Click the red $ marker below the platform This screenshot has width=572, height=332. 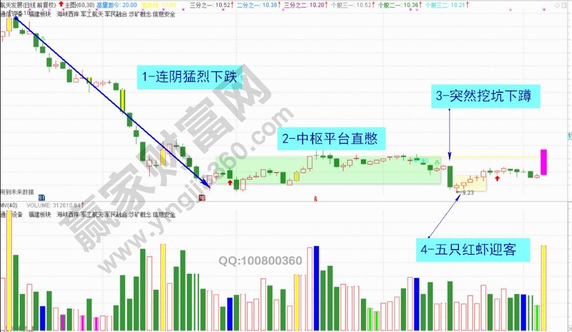[315, 199]
